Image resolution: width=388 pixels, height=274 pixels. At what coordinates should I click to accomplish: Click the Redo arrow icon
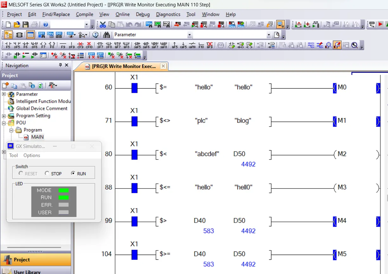[x=138, y=24]
